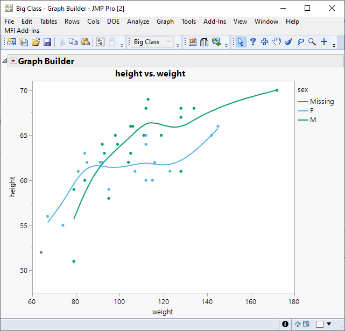Click the green point at weight 172
The width and height of the screenshot is (345, 331).
coord(277,90)
